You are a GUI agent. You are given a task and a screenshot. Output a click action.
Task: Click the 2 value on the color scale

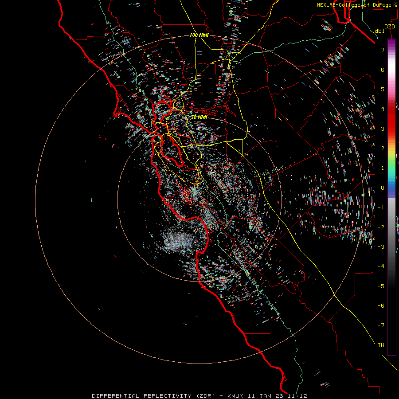[383, 149]
